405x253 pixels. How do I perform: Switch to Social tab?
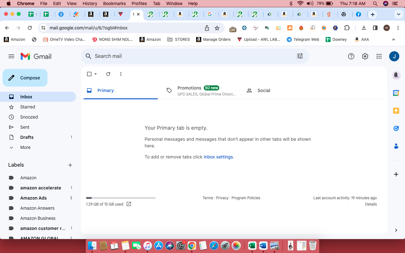tap(280, 90)
